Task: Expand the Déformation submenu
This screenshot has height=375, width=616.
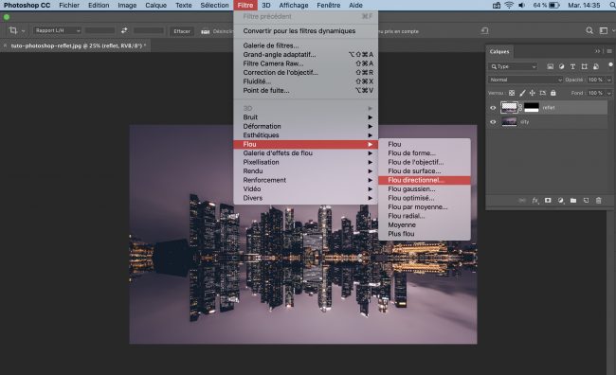Action: [306, 126]
